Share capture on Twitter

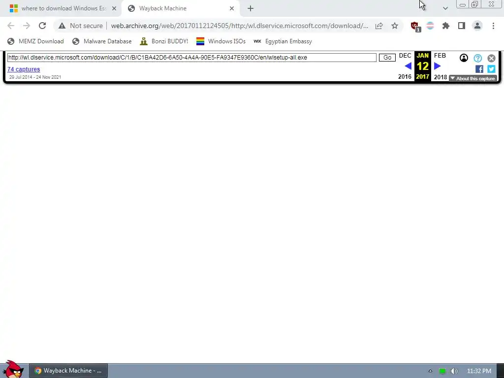point(491,69)
